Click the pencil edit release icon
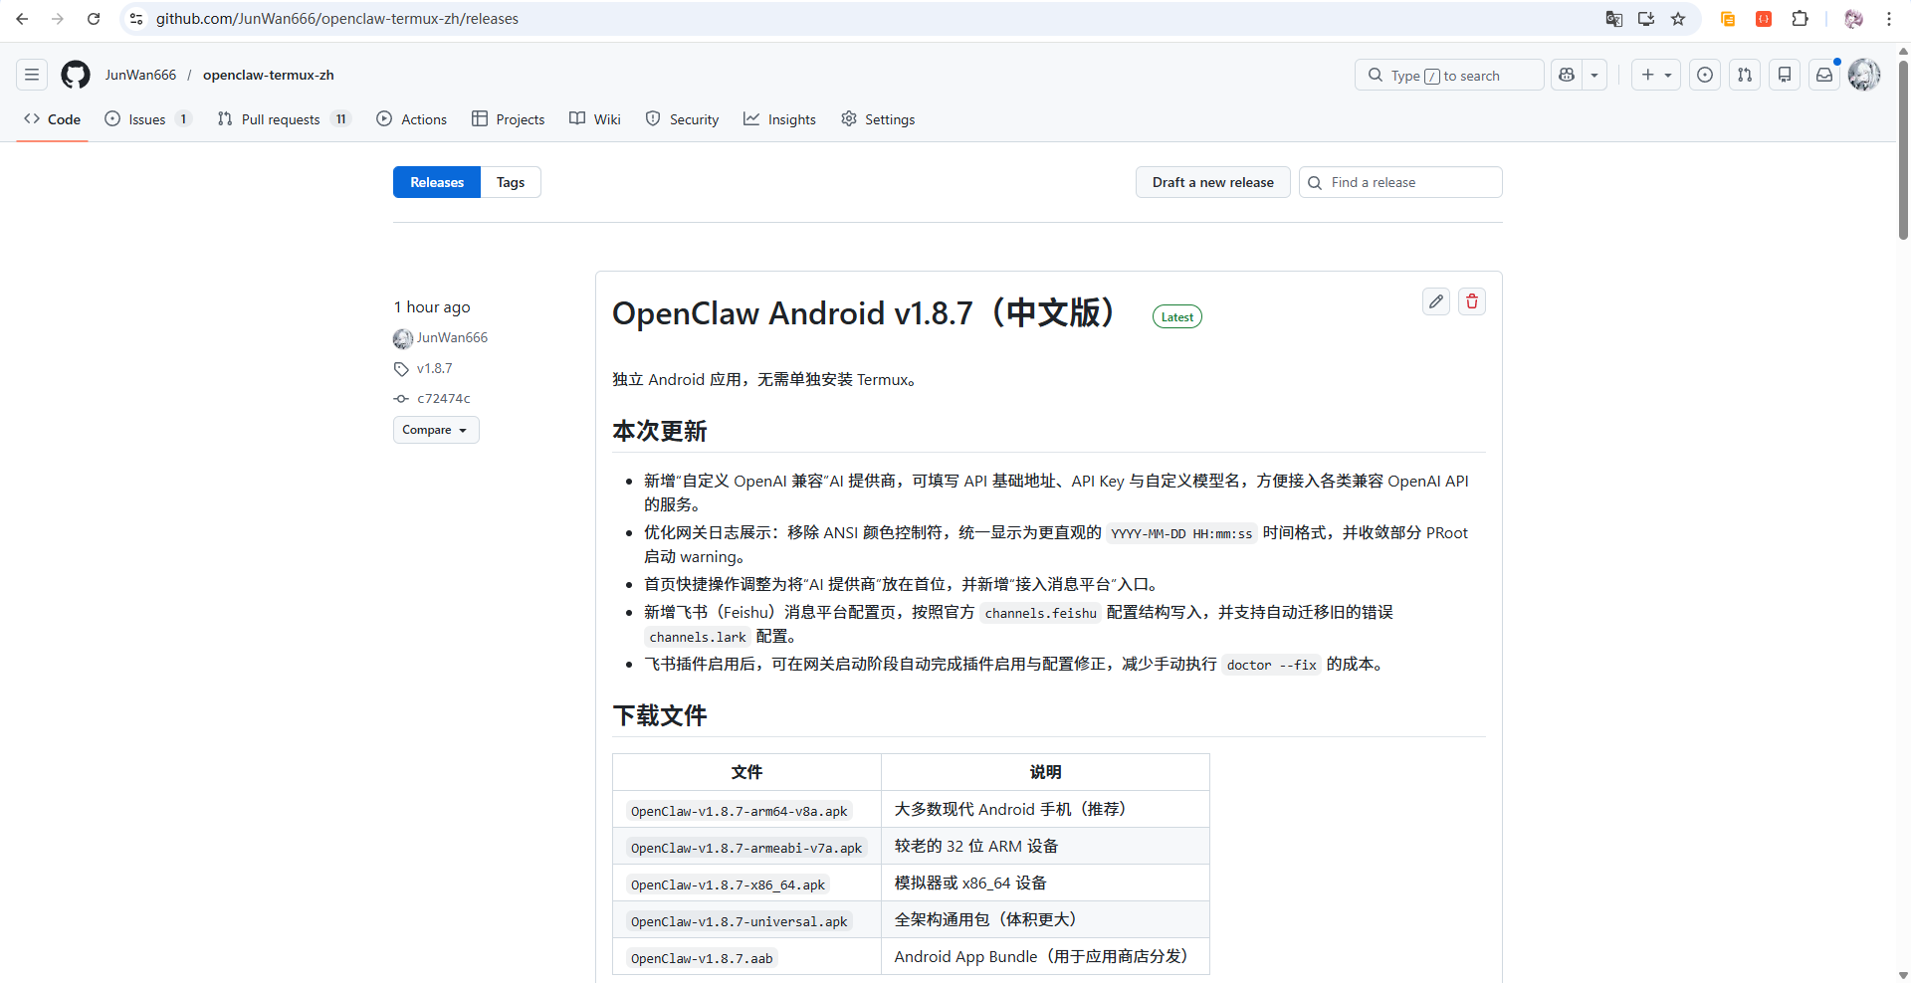The image size is (1911, 983). (1435, 301)
